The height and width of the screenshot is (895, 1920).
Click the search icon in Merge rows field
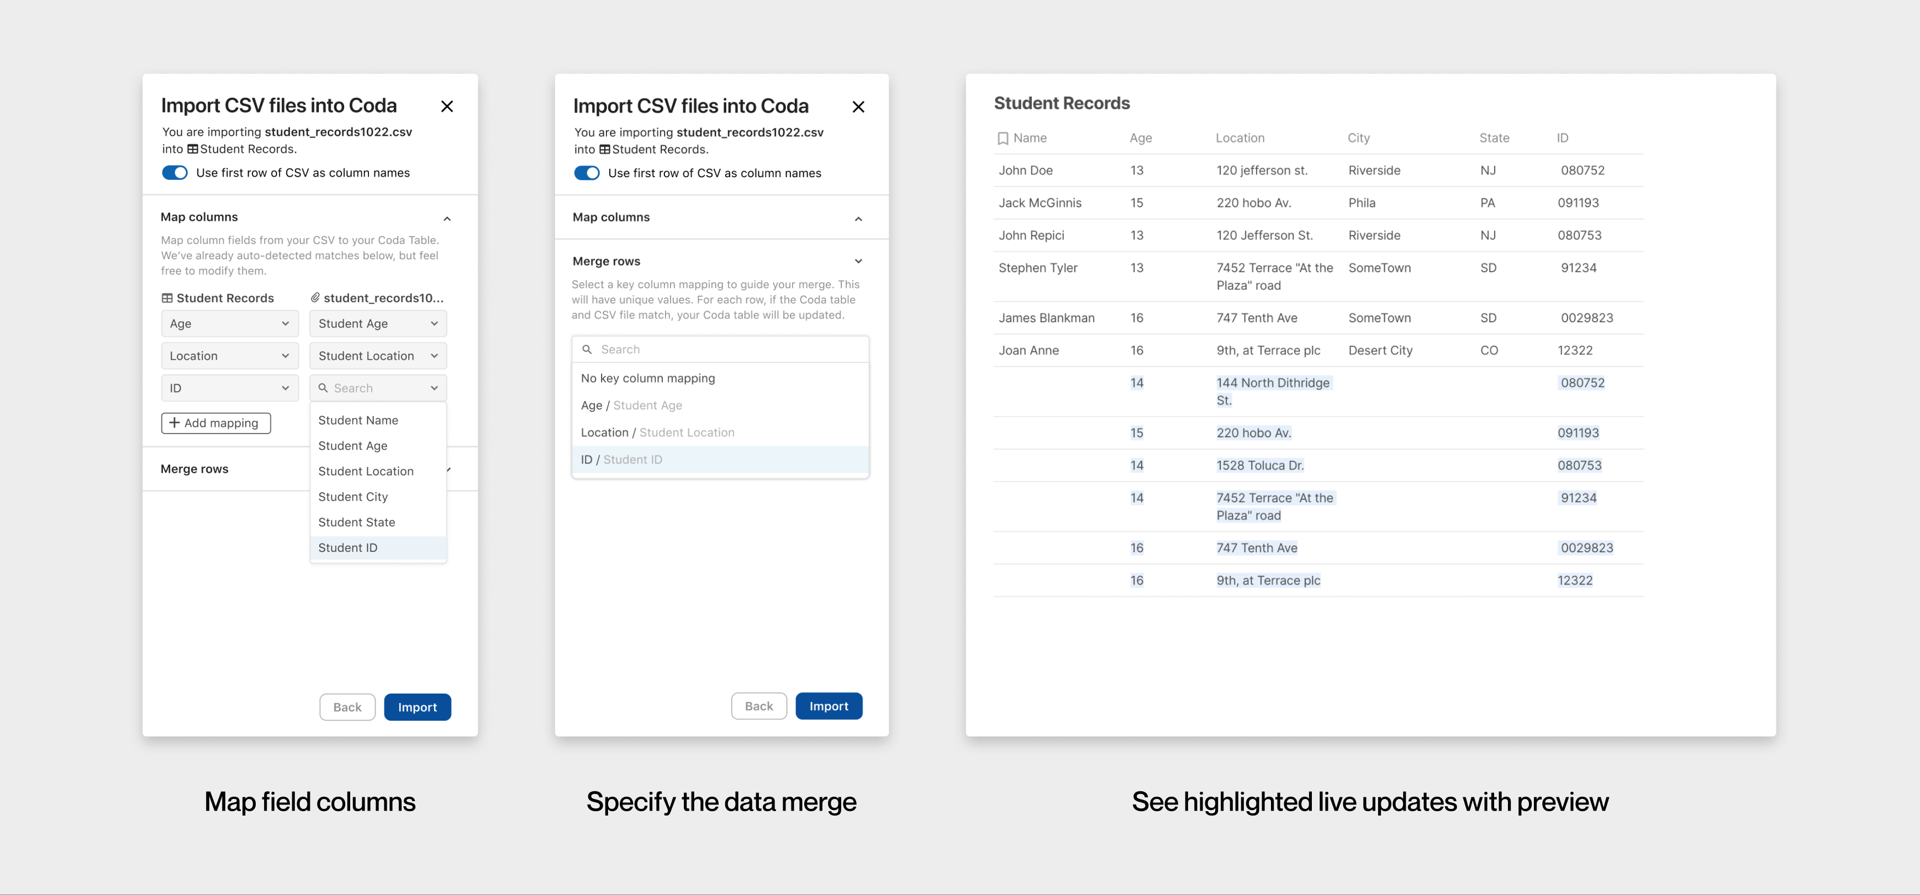(x=587, y=349)
